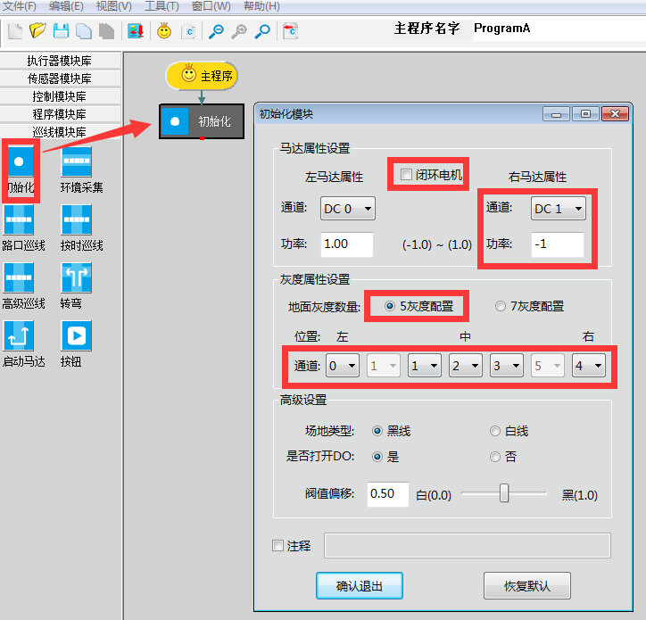Switch to the 执行器模块库 tab
This screenshot has height=620, width=646.
(x=60, y=61)
